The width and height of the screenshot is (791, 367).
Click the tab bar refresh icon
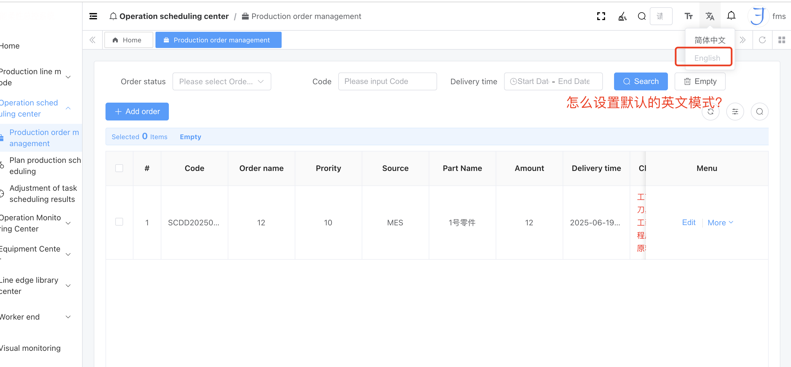(x=762, y=40)
